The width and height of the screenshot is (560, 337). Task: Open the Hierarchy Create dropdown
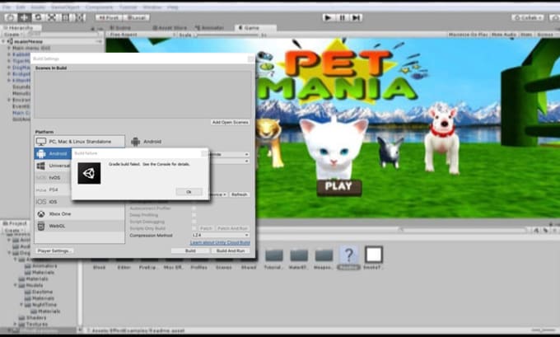point(13,35)
